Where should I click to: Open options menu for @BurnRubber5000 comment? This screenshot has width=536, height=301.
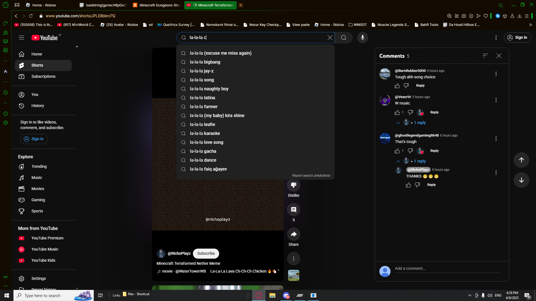(x=496, y=74)
